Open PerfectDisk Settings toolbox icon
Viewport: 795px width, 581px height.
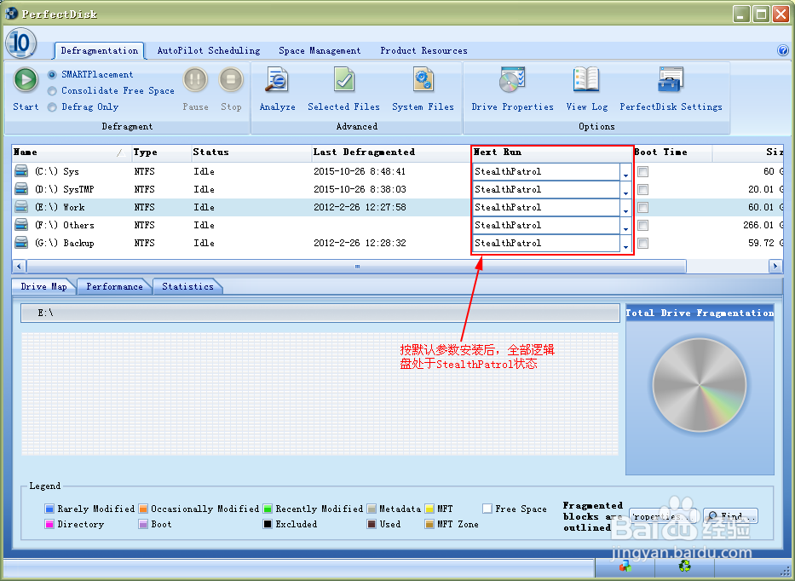click(671, 80)
